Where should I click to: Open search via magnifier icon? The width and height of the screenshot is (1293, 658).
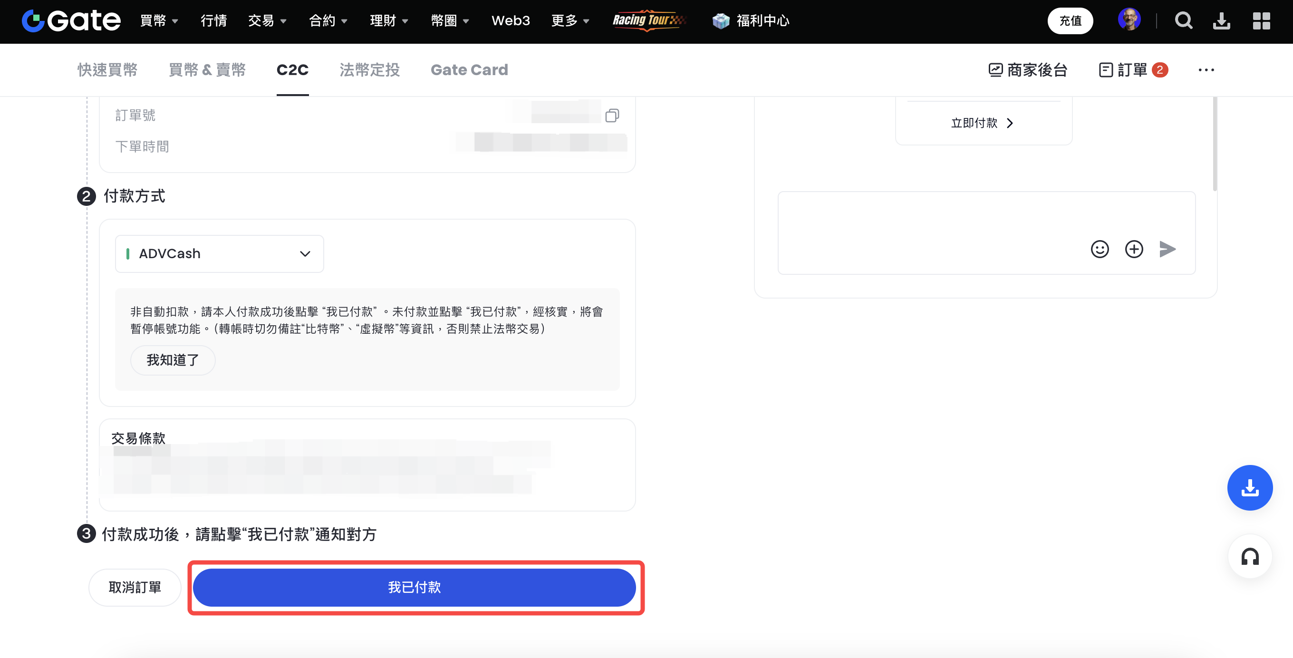tap(1183, 20)
